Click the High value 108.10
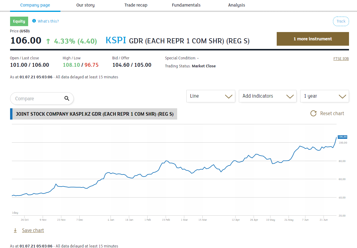Viewport: 357px width, 248px height. point(71,65)
